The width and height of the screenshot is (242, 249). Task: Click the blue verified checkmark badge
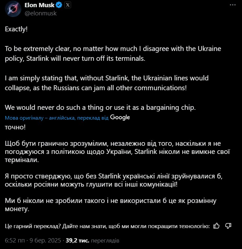59,5
